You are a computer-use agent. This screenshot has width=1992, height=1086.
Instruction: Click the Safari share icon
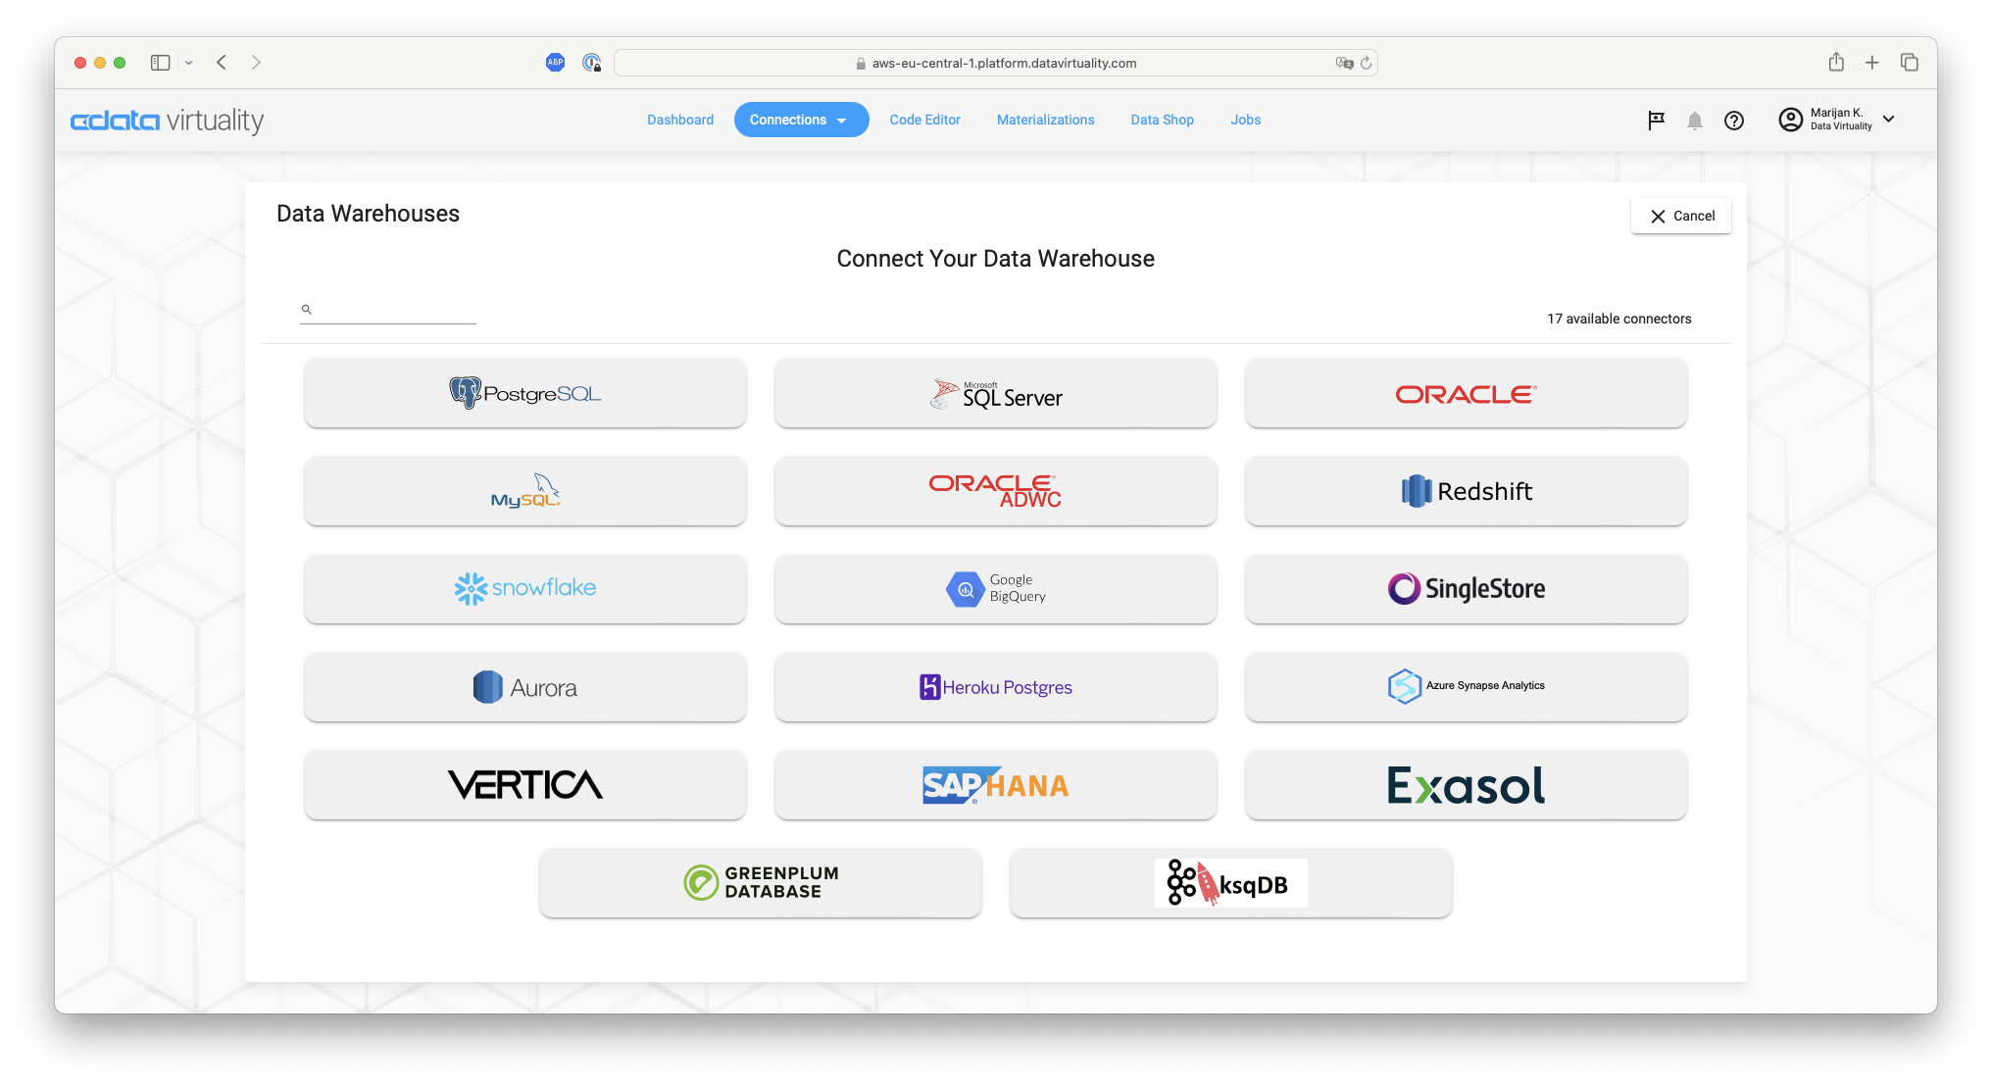click(x=1836, y=63)
